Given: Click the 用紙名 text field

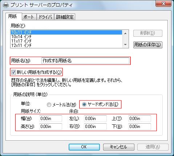Looking at the screenshot, I should [x=85, y=61].
